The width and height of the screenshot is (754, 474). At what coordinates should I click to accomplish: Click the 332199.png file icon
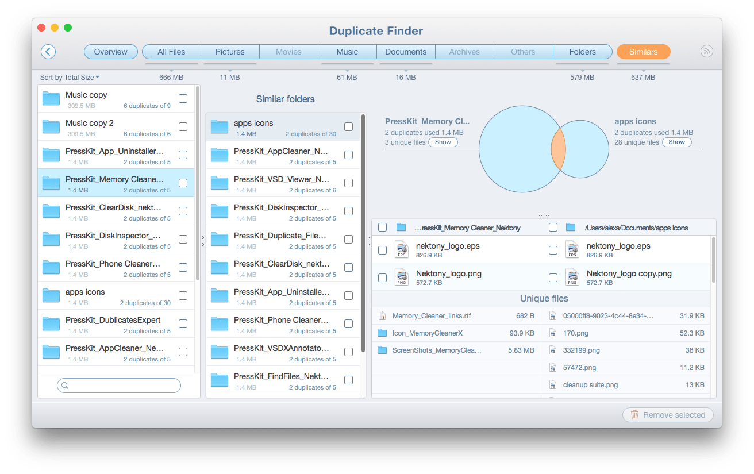[x=553, y=350]
